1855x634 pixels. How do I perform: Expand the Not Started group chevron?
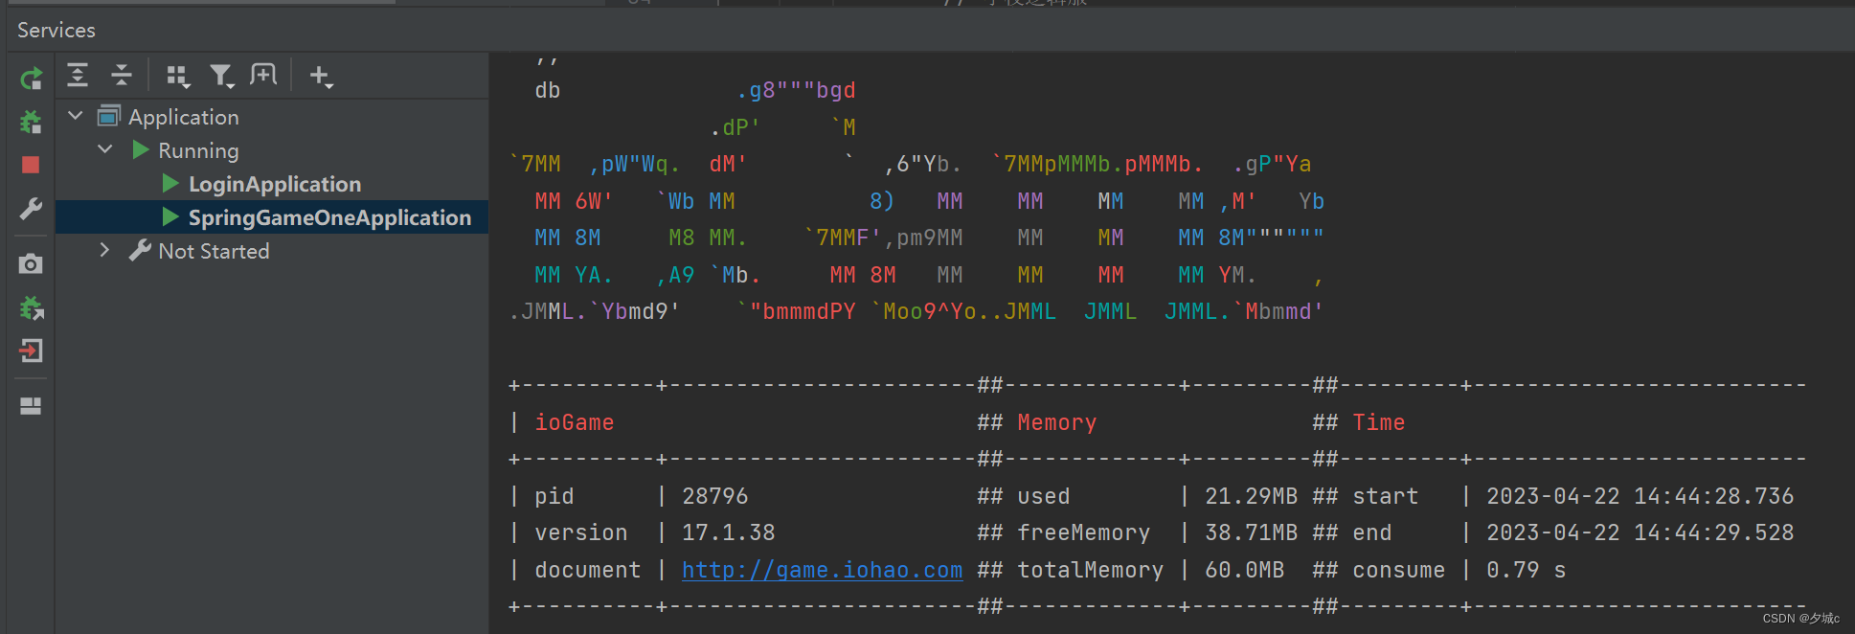click(x=104, y=250)
